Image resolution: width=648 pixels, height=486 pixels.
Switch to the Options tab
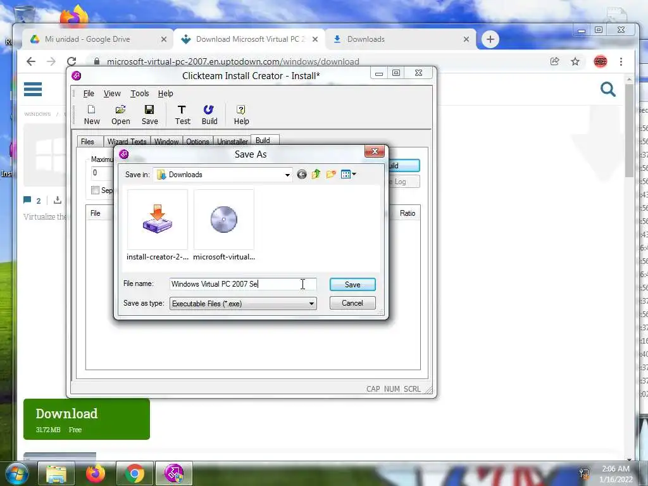pos(197,141)
